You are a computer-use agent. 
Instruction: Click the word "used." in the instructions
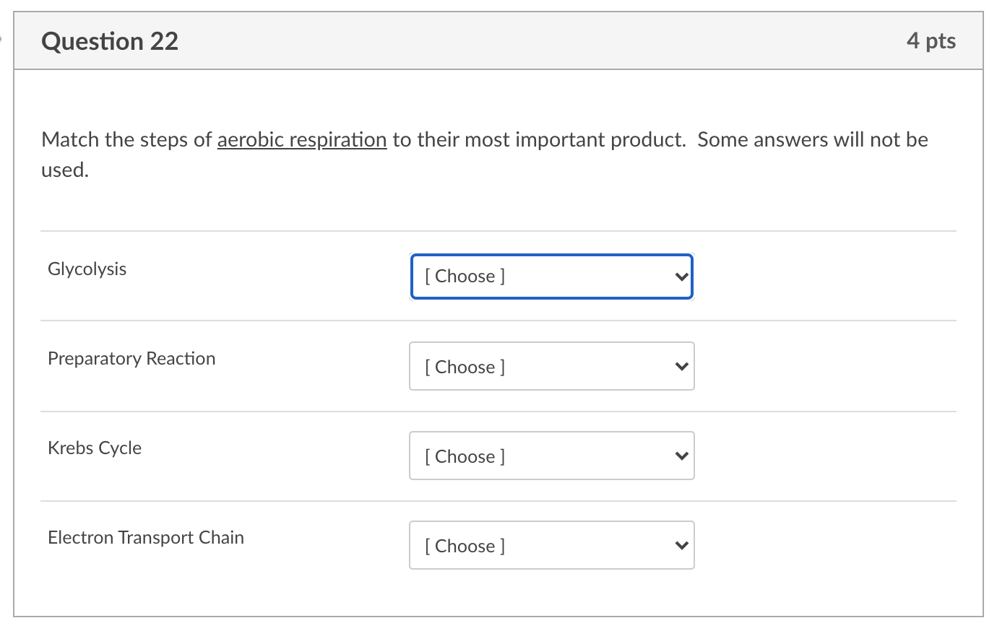pos(65,170)
